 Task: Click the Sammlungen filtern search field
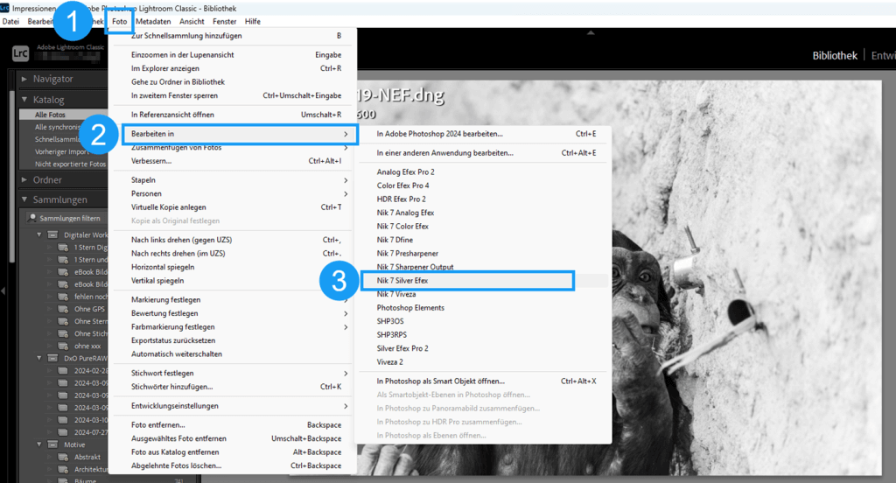pos(66,219)
